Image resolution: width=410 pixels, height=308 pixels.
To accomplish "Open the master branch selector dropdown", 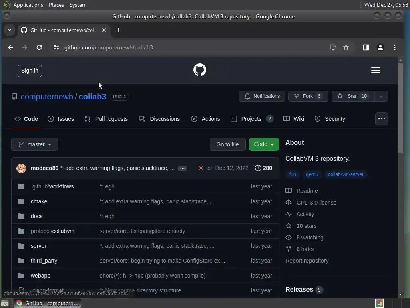I will (34, 144).
